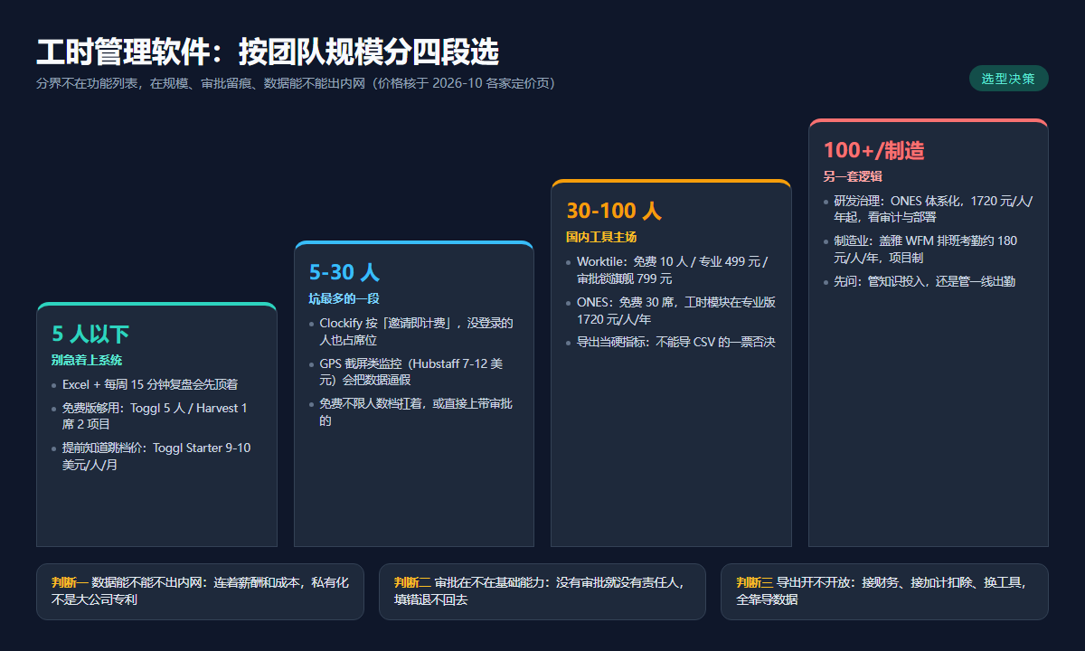1085x651 pixels.
Task: Click the subtitle starting with 分界不在功能列表
Action: (x=296, y=83)
